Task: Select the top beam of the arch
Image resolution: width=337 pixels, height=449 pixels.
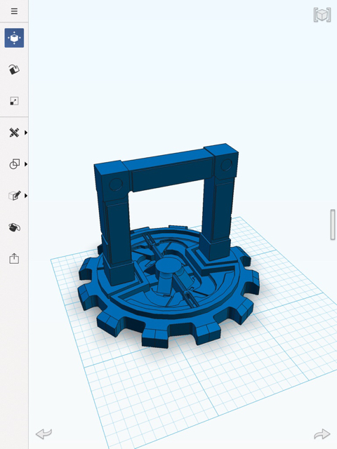Action: tap(172, 172)
